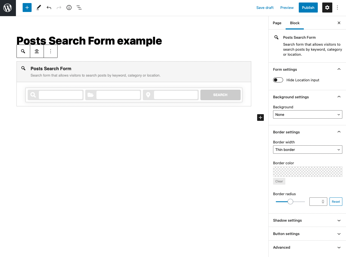The width and height of the screenshot is (346, 257).
Task: Switch to the Page tab
Action: (277, 23)
